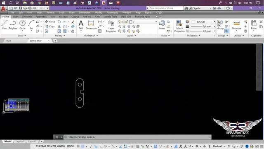Select the Scale tool icon
264x149 pixels.
coord(59,31)
